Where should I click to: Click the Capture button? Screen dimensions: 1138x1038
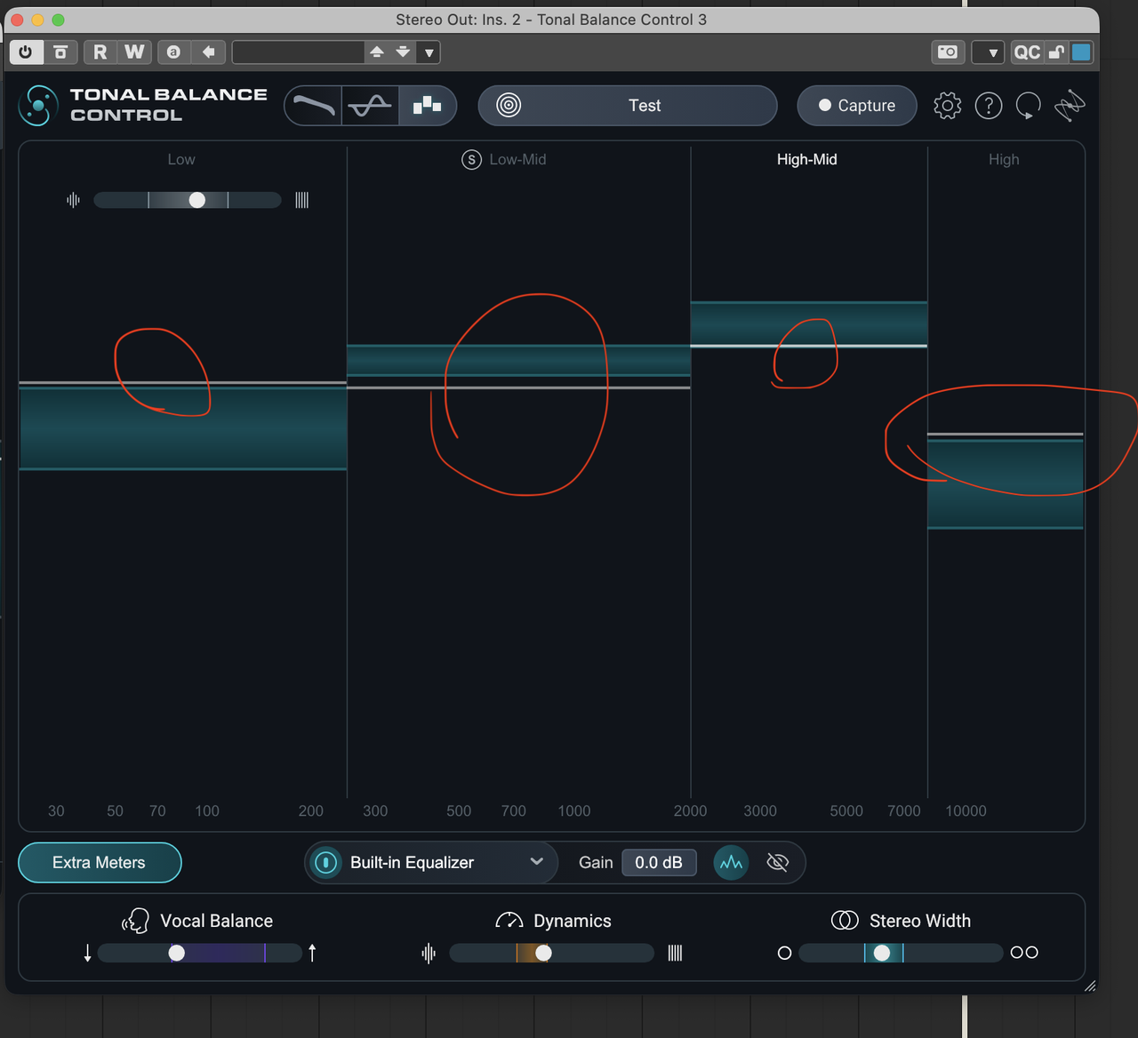pos(857,106)
